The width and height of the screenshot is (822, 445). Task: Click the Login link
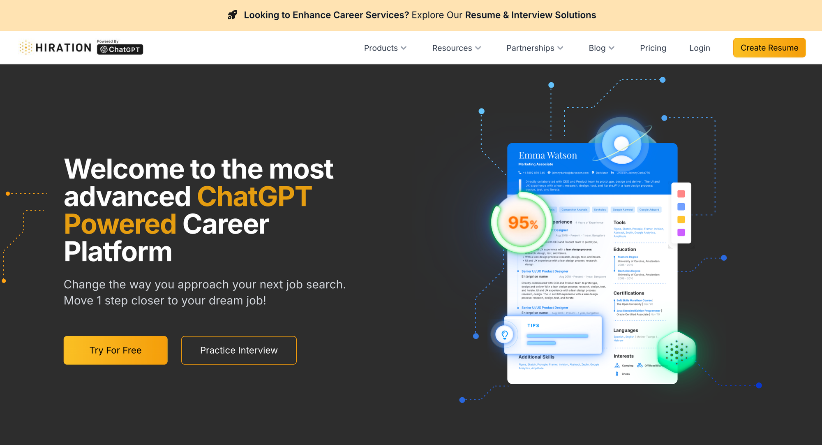(x=700, y=48)
